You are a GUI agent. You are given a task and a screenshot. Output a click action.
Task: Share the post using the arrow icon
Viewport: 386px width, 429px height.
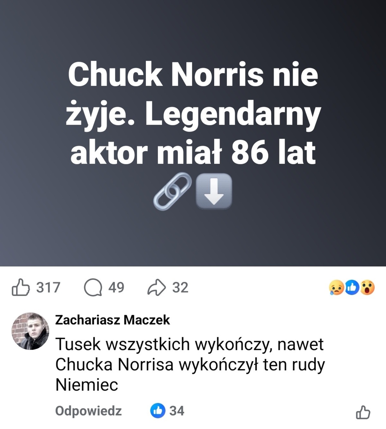(157, 288)
